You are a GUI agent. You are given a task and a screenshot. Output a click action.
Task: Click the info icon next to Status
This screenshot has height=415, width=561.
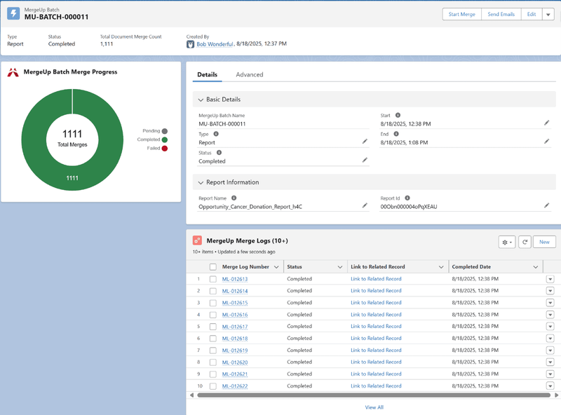[219, 152]
